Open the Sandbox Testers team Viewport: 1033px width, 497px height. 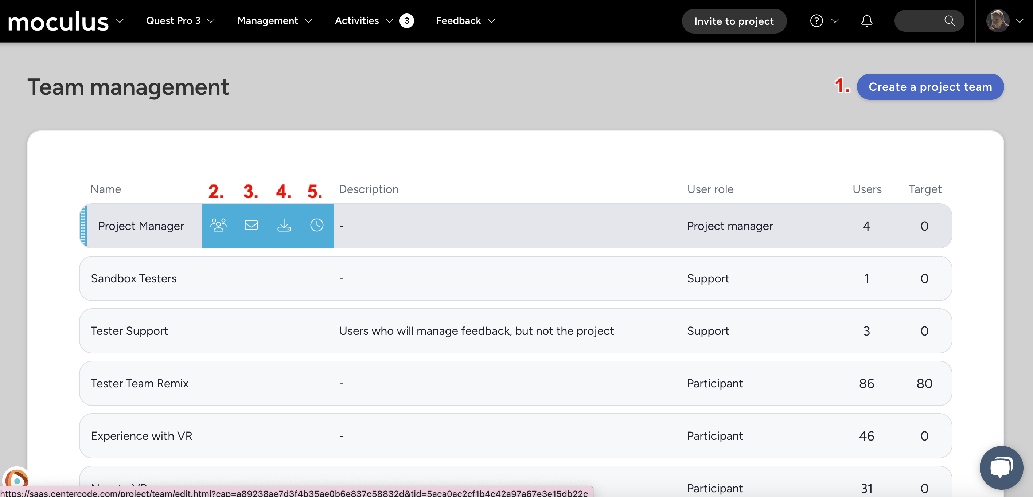(133, 278)
